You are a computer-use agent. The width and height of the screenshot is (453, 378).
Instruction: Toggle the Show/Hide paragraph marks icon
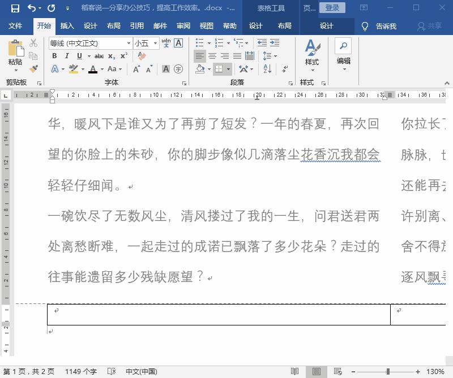coord(285,69)
